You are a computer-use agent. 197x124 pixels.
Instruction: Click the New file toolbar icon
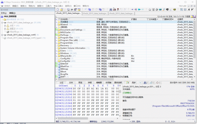[x=58, y=10]
